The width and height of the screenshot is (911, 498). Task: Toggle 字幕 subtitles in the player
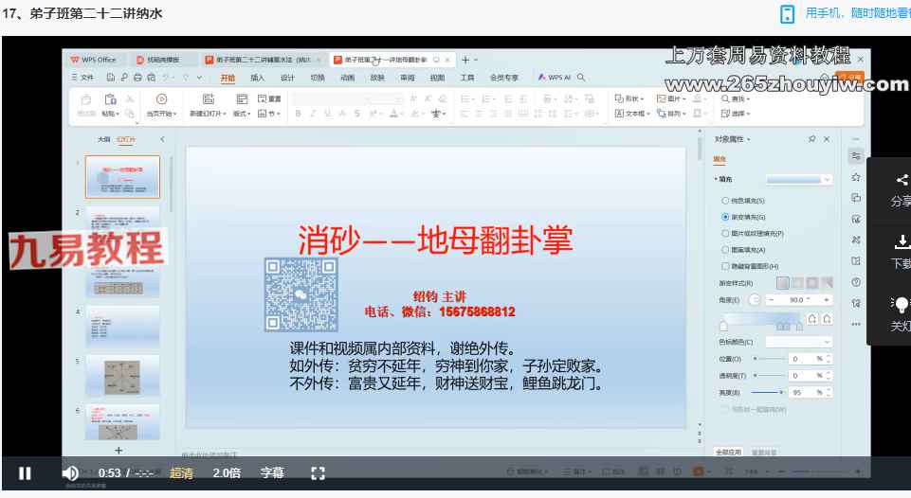click(x=272, y=473)
